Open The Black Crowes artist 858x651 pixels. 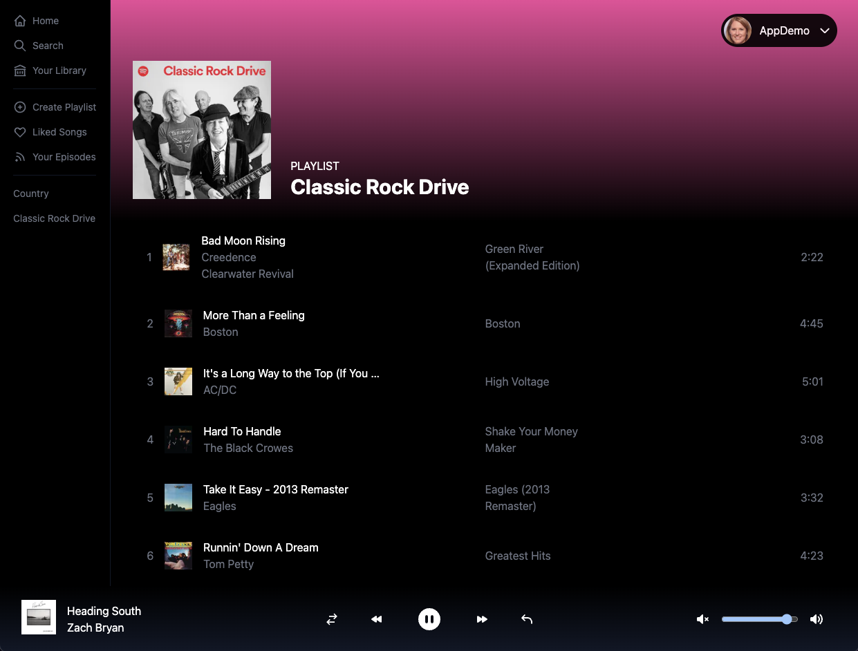tap(248, 448)
